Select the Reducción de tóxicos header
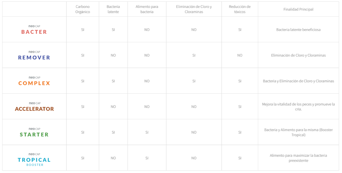The width and height of the screenshot is (342, 173). click(240, 9)
